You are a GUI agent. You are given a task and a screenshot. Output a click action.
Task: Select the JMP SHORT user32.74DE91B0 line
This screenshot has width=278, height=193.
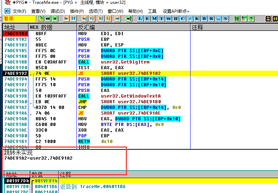point(119,102)
